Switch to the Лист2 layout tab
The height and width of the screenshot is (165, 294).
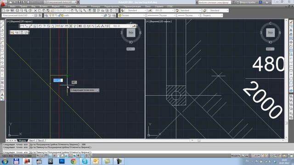[41, 141]
